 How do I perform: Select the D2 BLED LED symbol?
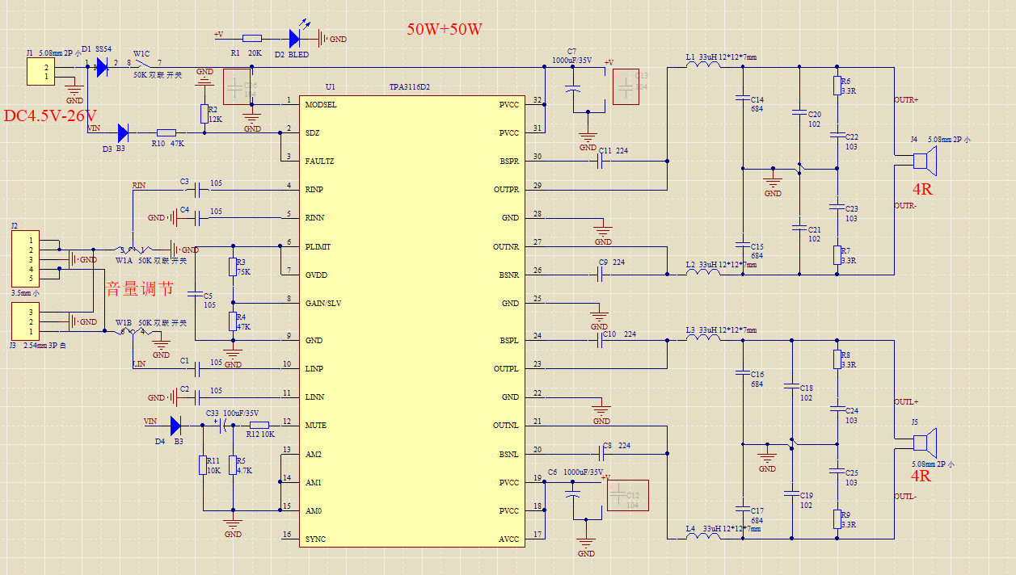tap(295, 38)
